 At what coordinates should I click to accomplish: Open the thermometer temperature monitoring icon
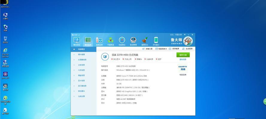99,41
